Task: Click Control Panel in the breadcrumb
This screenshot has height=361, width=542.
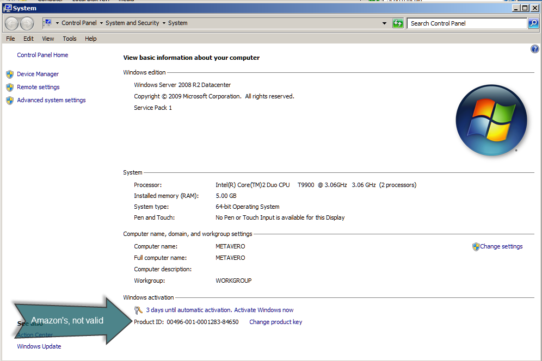Action: pyautogui.click(x=79, y=23)
